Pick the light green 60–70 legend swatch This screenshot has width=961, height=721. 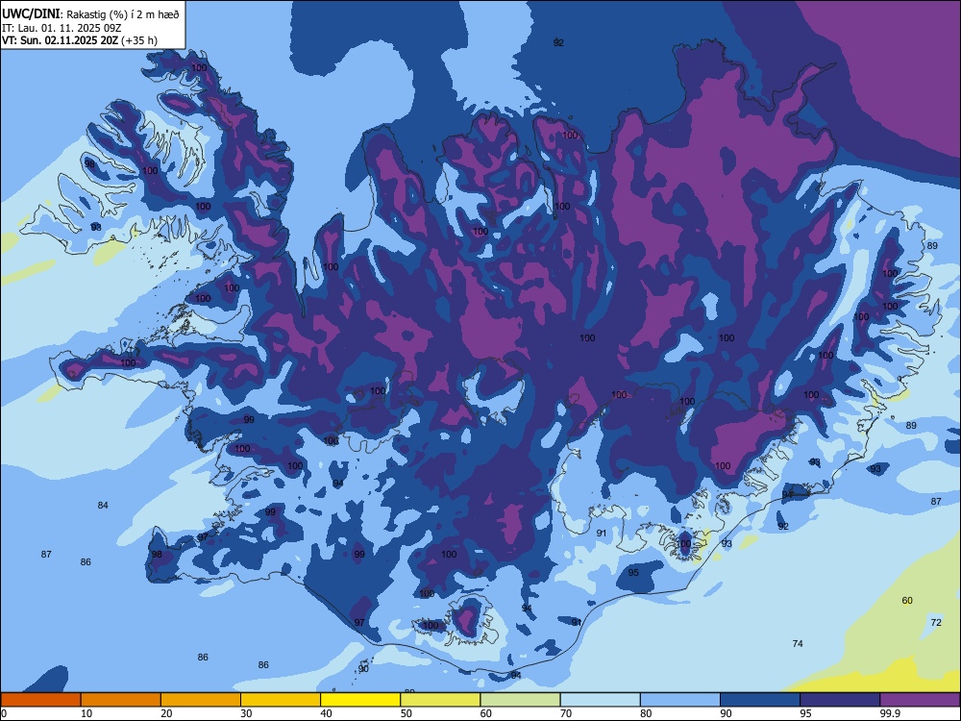(x=520, y=700)
